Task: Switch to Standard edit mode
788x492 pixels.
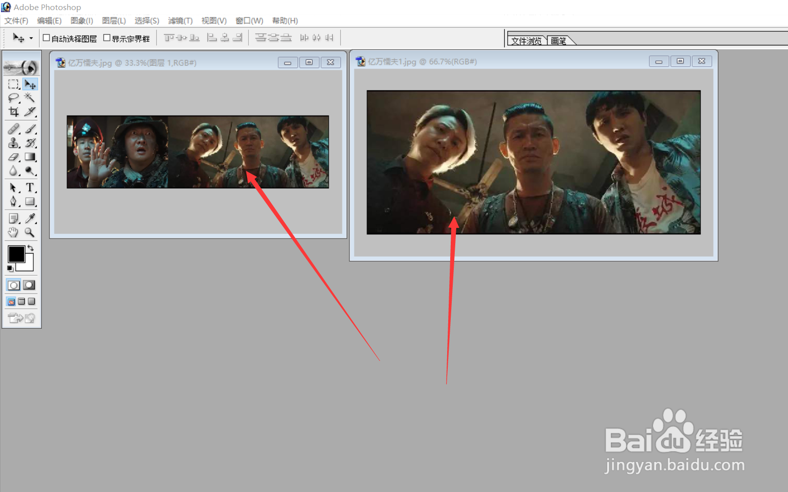Action: pyautogui.click(x=14, y=285)
